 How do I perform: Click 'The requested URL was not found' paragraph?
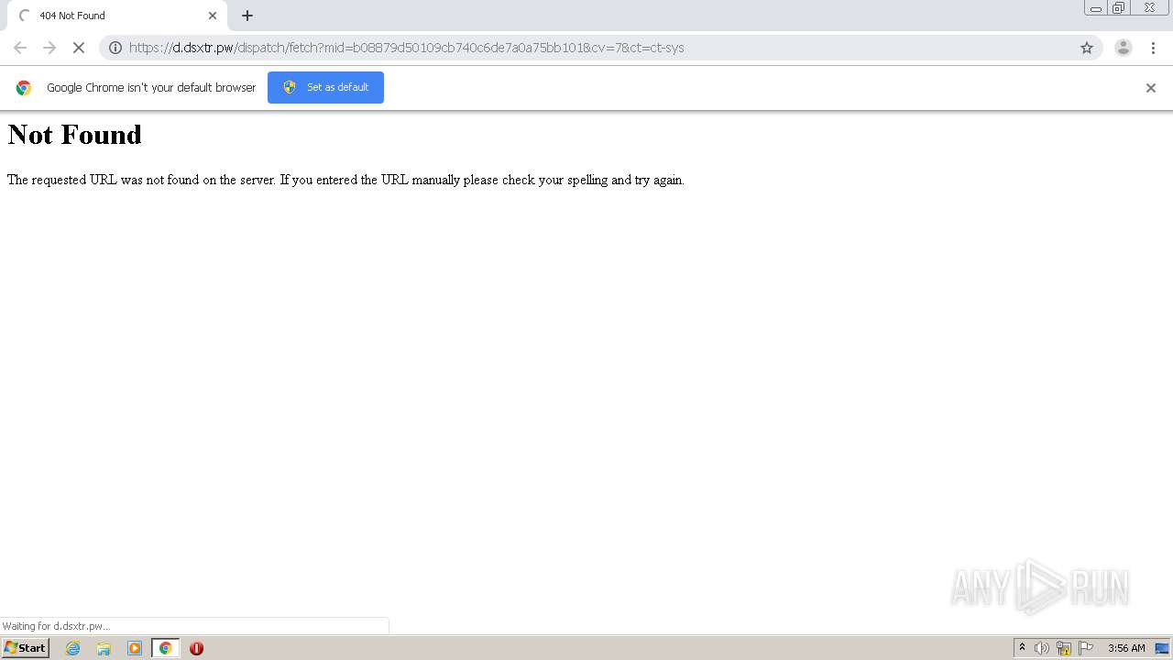click(x=345, y=180)
